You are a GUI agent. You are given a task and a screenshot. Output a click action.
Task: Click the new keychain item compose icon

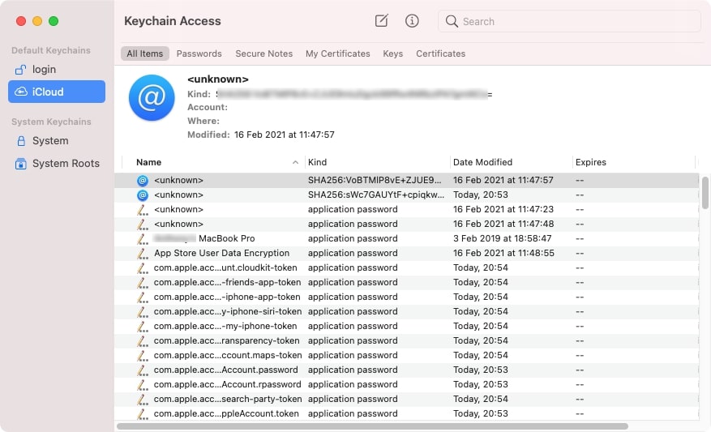coord(381,21)
